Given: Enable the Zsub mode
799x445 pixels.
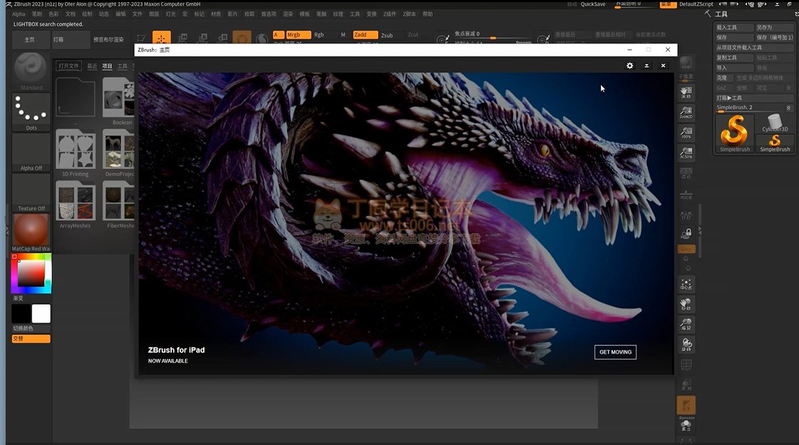Looking at the screenshot, I should click(x=386, y=35).
